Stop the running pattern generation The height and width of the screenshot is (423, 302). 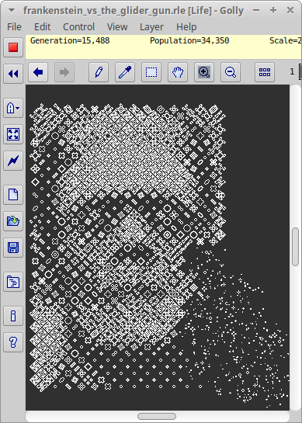(13, 47)
